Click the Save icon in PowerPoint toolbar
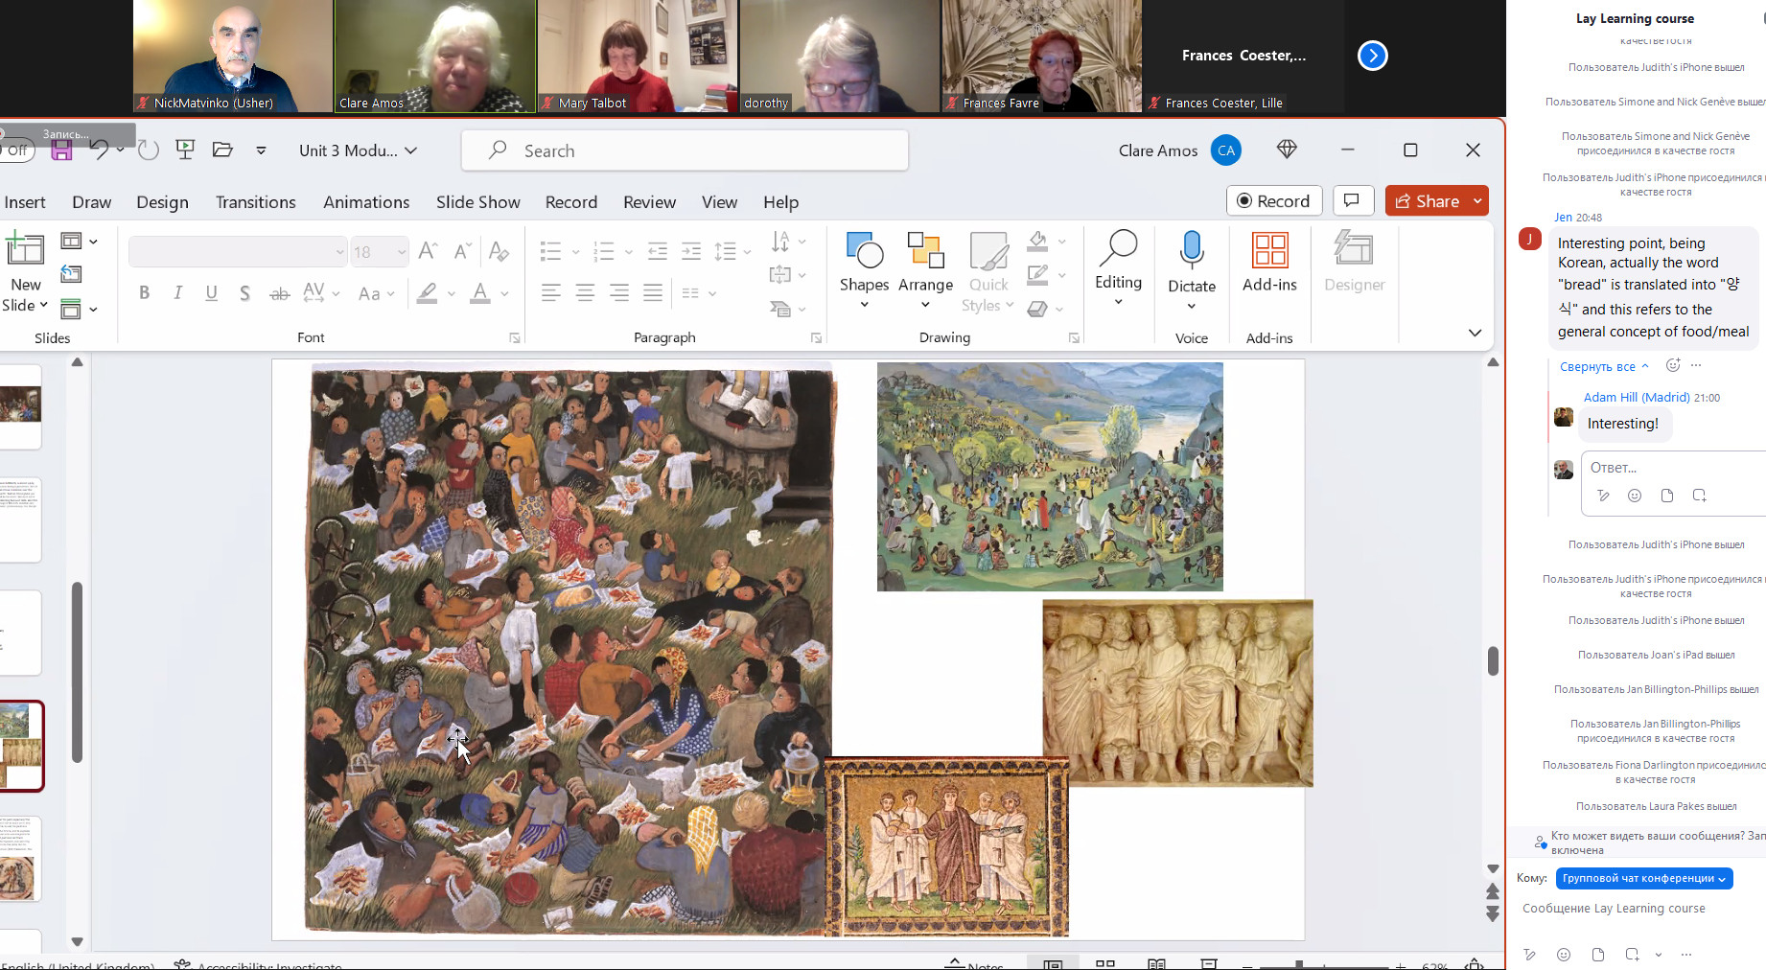Image resolution: width=1766 pixels, height=970 pixels. (x=61, y=150)
